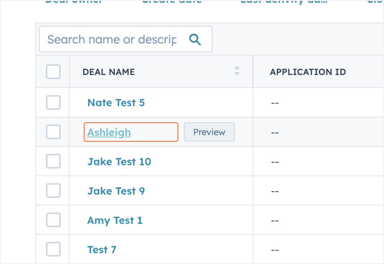The width and height of the screenshot is (384, 264).
Task: Check the Ashleigh row checkbox
Action: coord(53,132)
